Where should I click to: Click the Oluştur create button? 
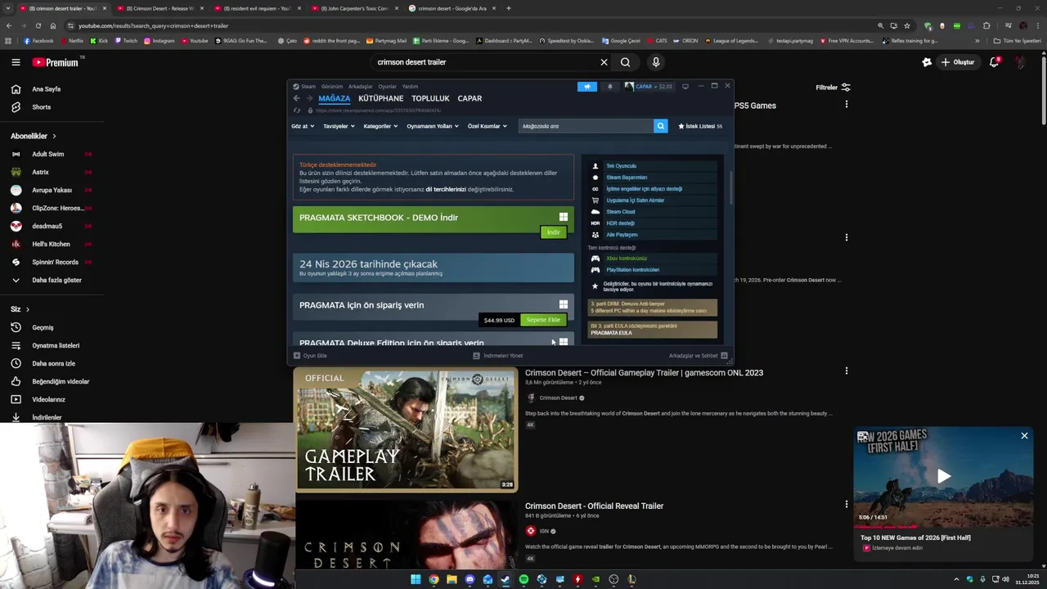[x=958, y=62]
